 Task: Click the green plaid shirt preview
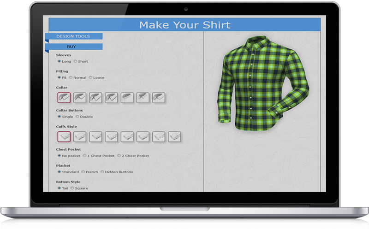[263, 83]
